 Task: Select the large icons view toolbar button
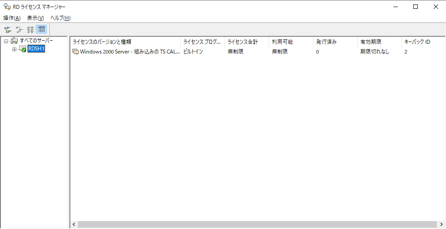(x=8, y=29)
